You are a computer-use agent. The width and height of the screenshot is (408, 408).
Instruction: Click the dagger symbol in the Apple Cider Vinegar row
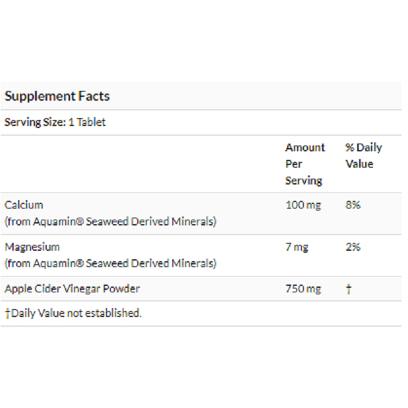[x=348, y=289]
